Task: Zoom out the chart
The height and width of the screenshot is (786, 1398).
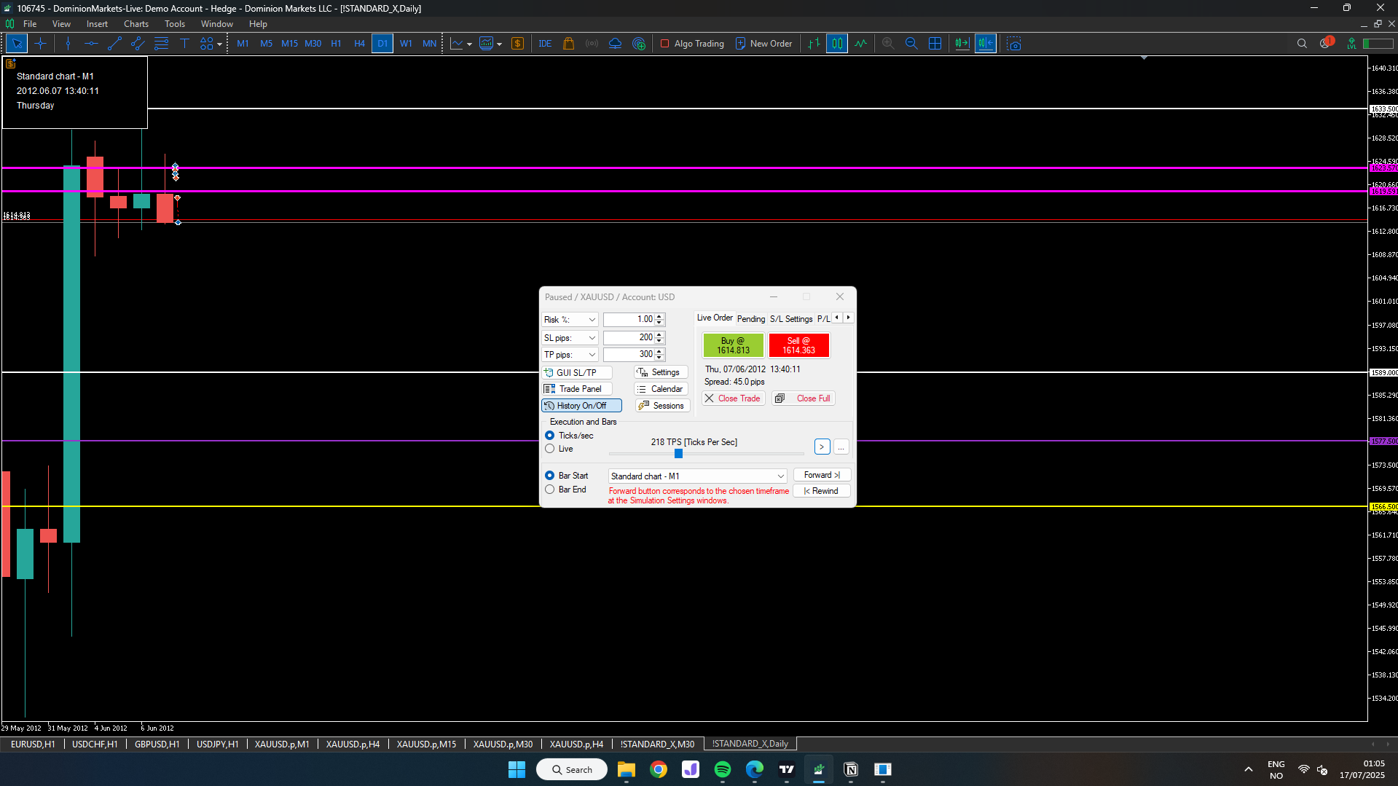Action: [911, 44]
